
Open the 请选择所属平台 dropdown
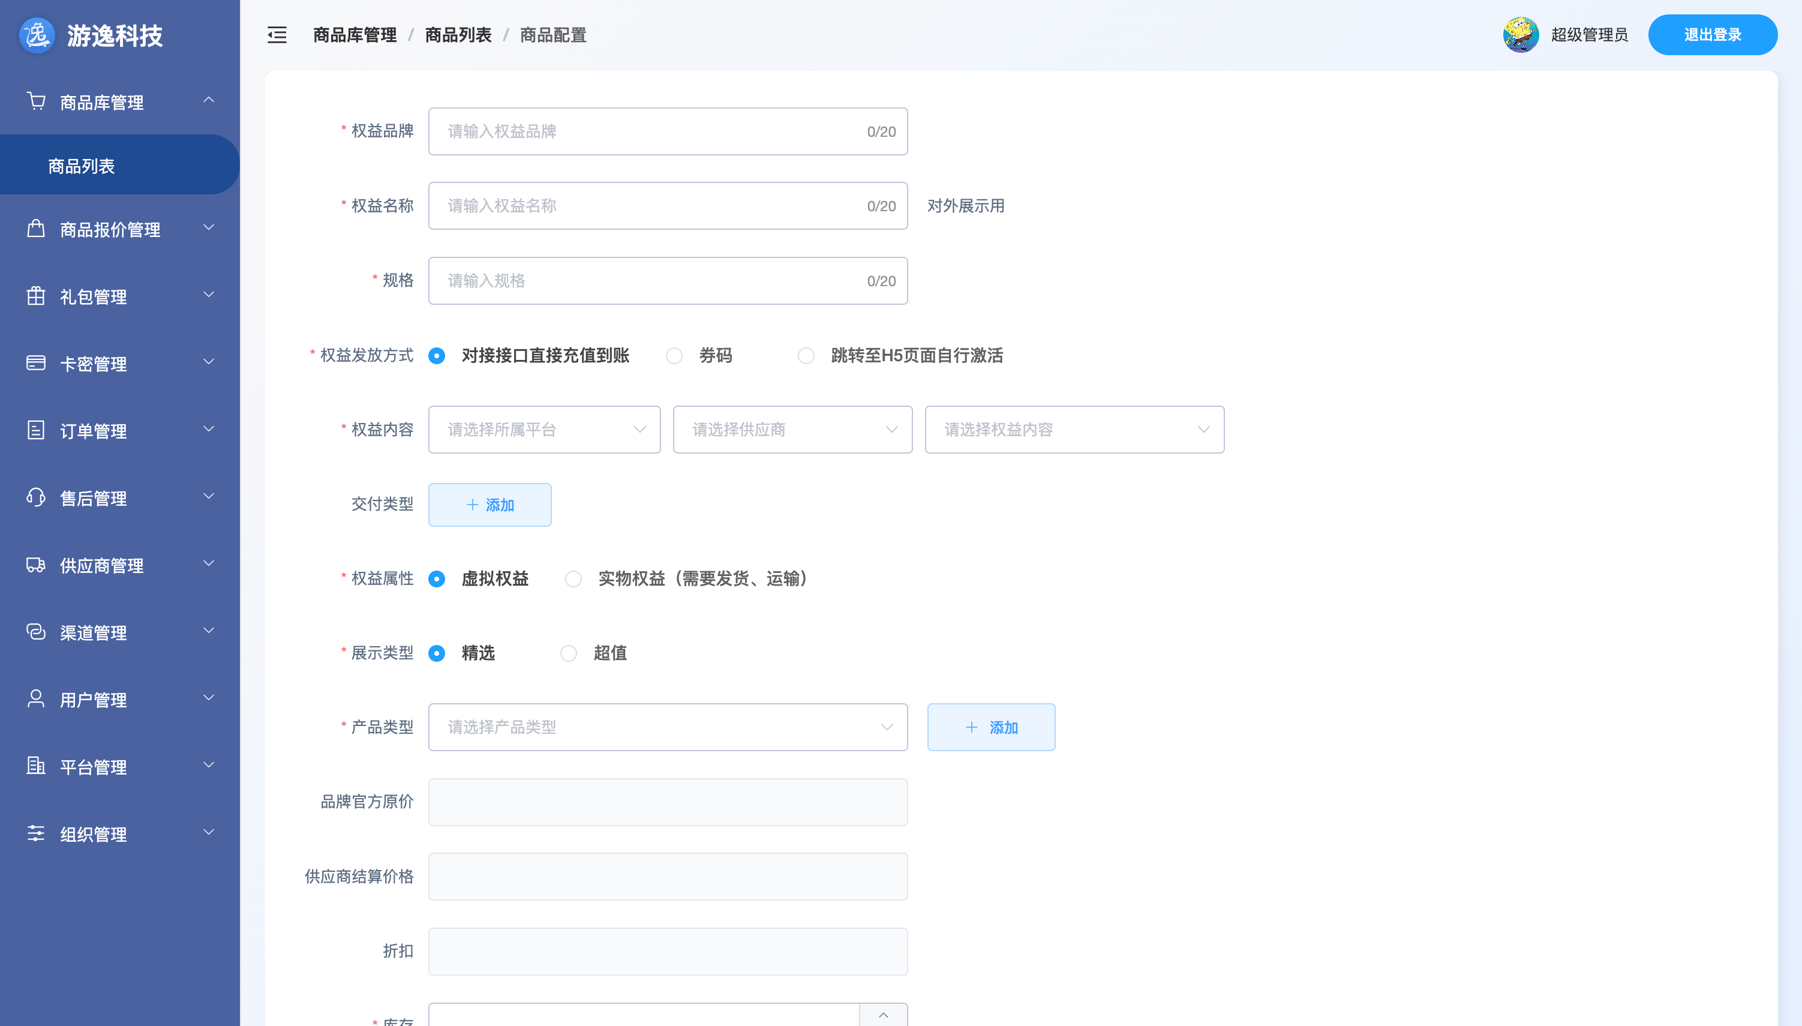[544, 429]
